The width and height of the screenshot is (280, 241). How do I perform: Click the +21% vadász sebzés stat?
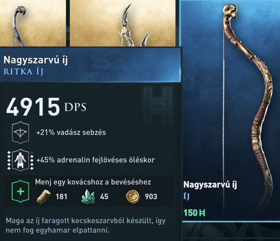[x=71, y=132]
